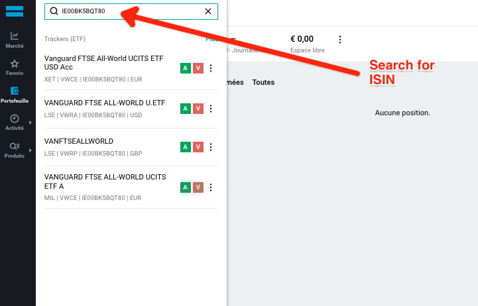This screenshot has height=306, width=478.
Task: Open the Produits search icon in sidebar
Action: tap(15, 150)
